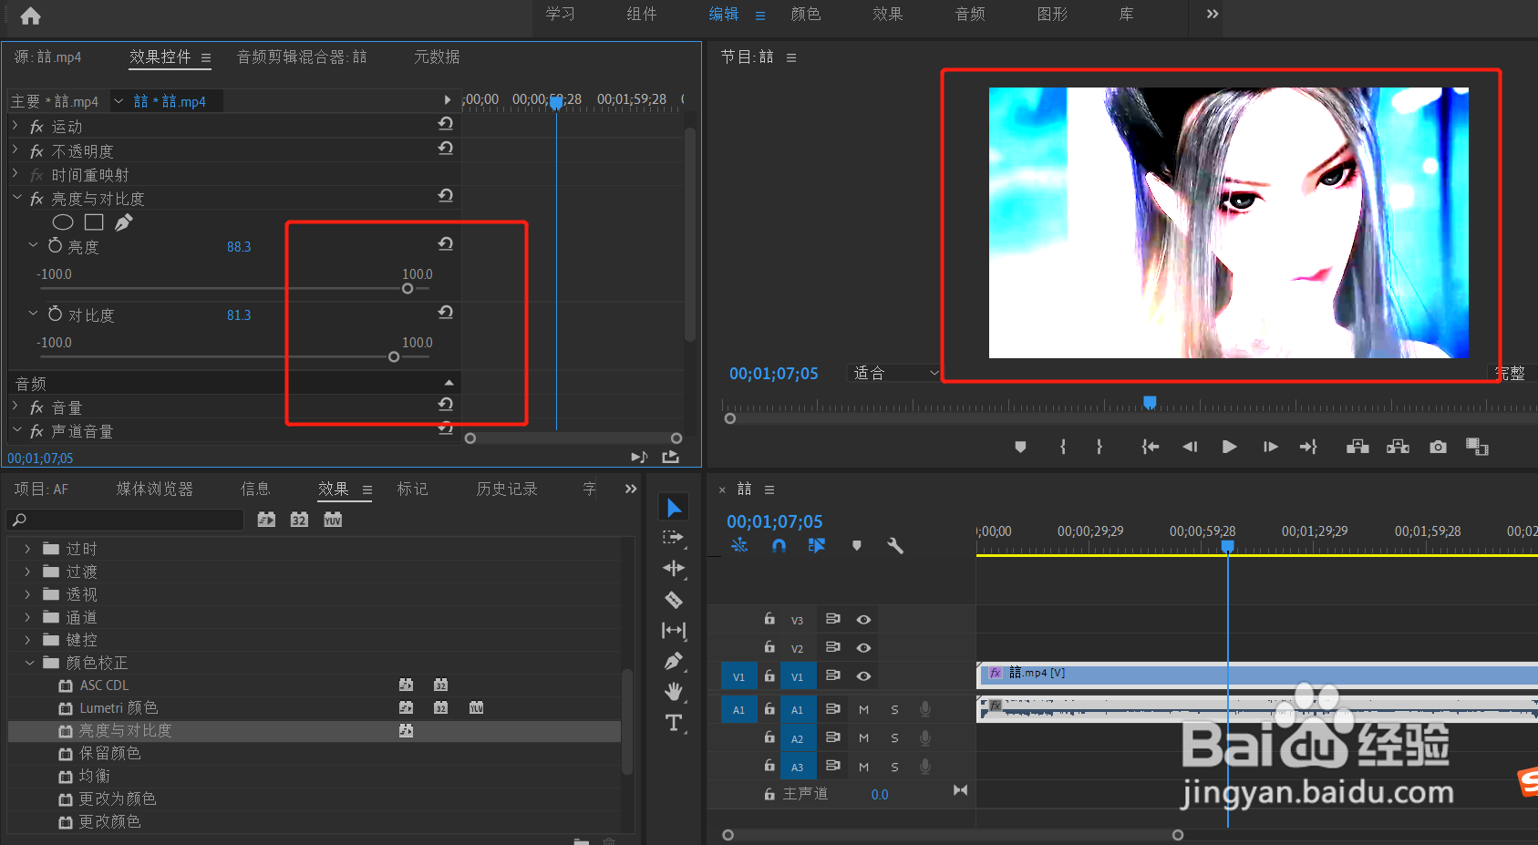The width and height of the screenshot is (1538, 845).
Task: Select the Hand tool
Action: [x=674, y=692]
